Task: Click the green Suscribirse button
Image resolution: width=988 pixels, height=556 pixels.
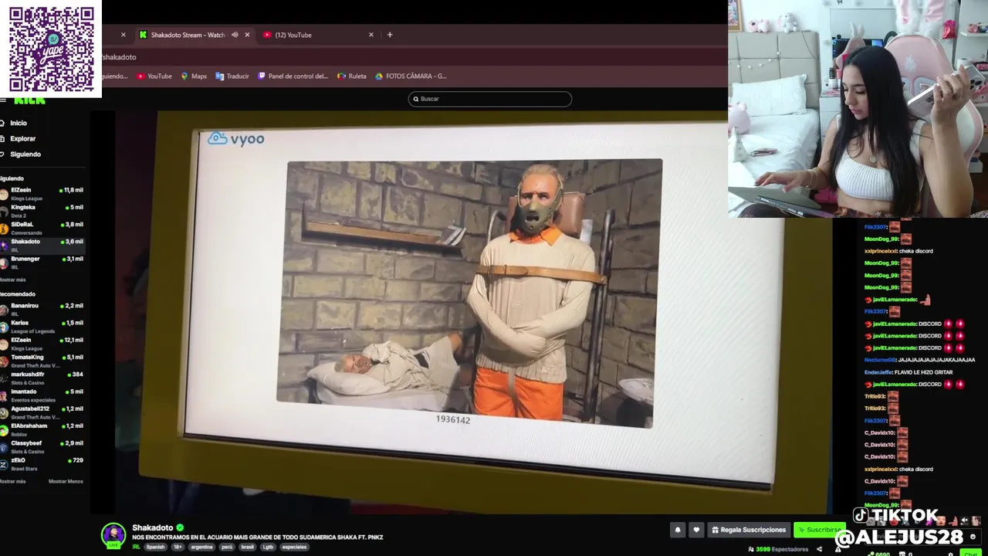Action: coord(819,530)
